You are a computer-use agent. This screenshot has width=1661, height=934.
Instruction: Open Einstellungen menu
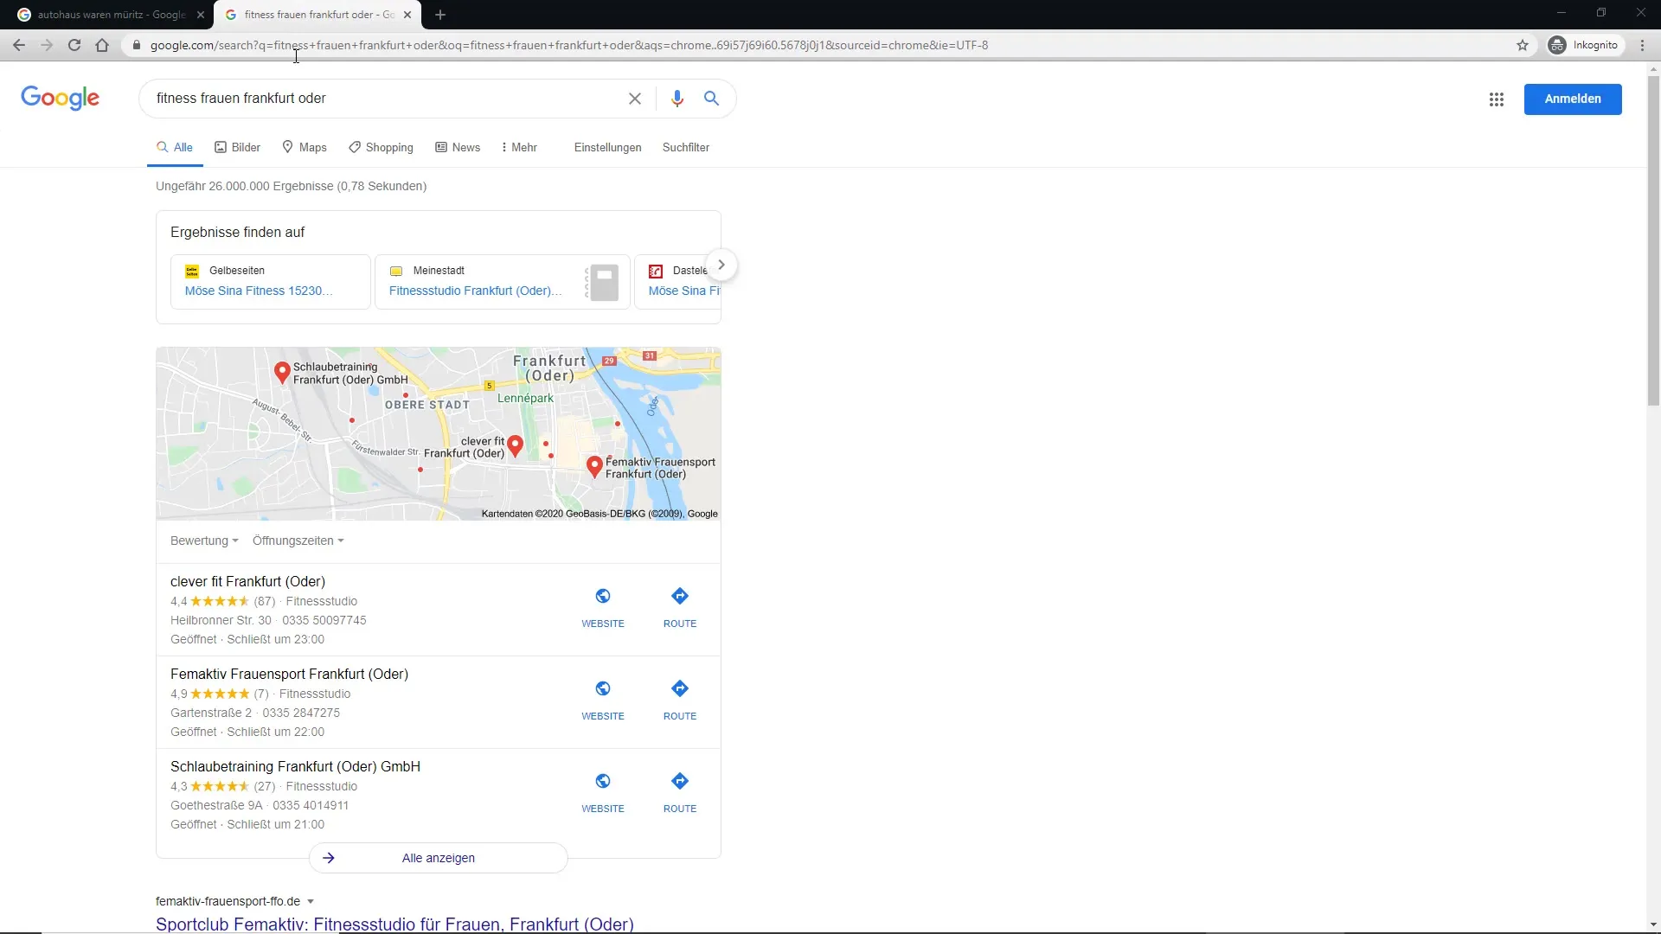coord(608,147)
